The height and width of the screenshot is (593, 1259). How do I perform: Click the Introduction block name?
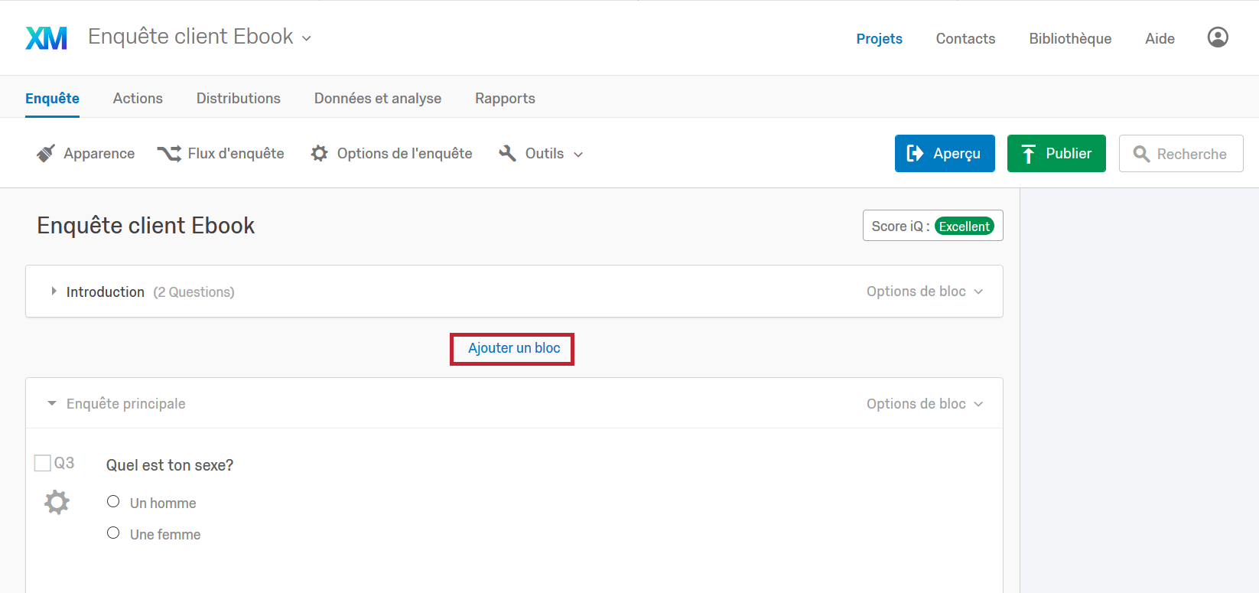pos(106,292)
